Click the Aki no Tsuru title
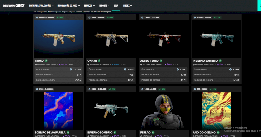The image size is (261, 137). click(149, 61)
